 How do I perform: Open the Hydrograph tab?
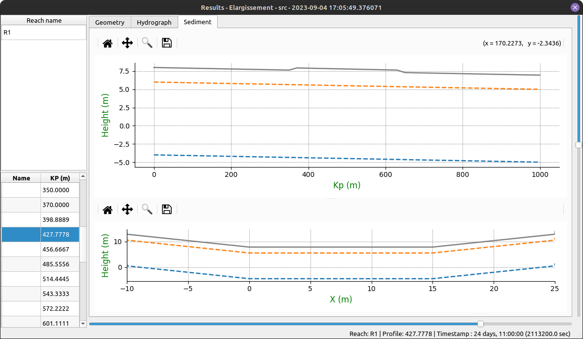pyautogui.click(x=154, y=22)
